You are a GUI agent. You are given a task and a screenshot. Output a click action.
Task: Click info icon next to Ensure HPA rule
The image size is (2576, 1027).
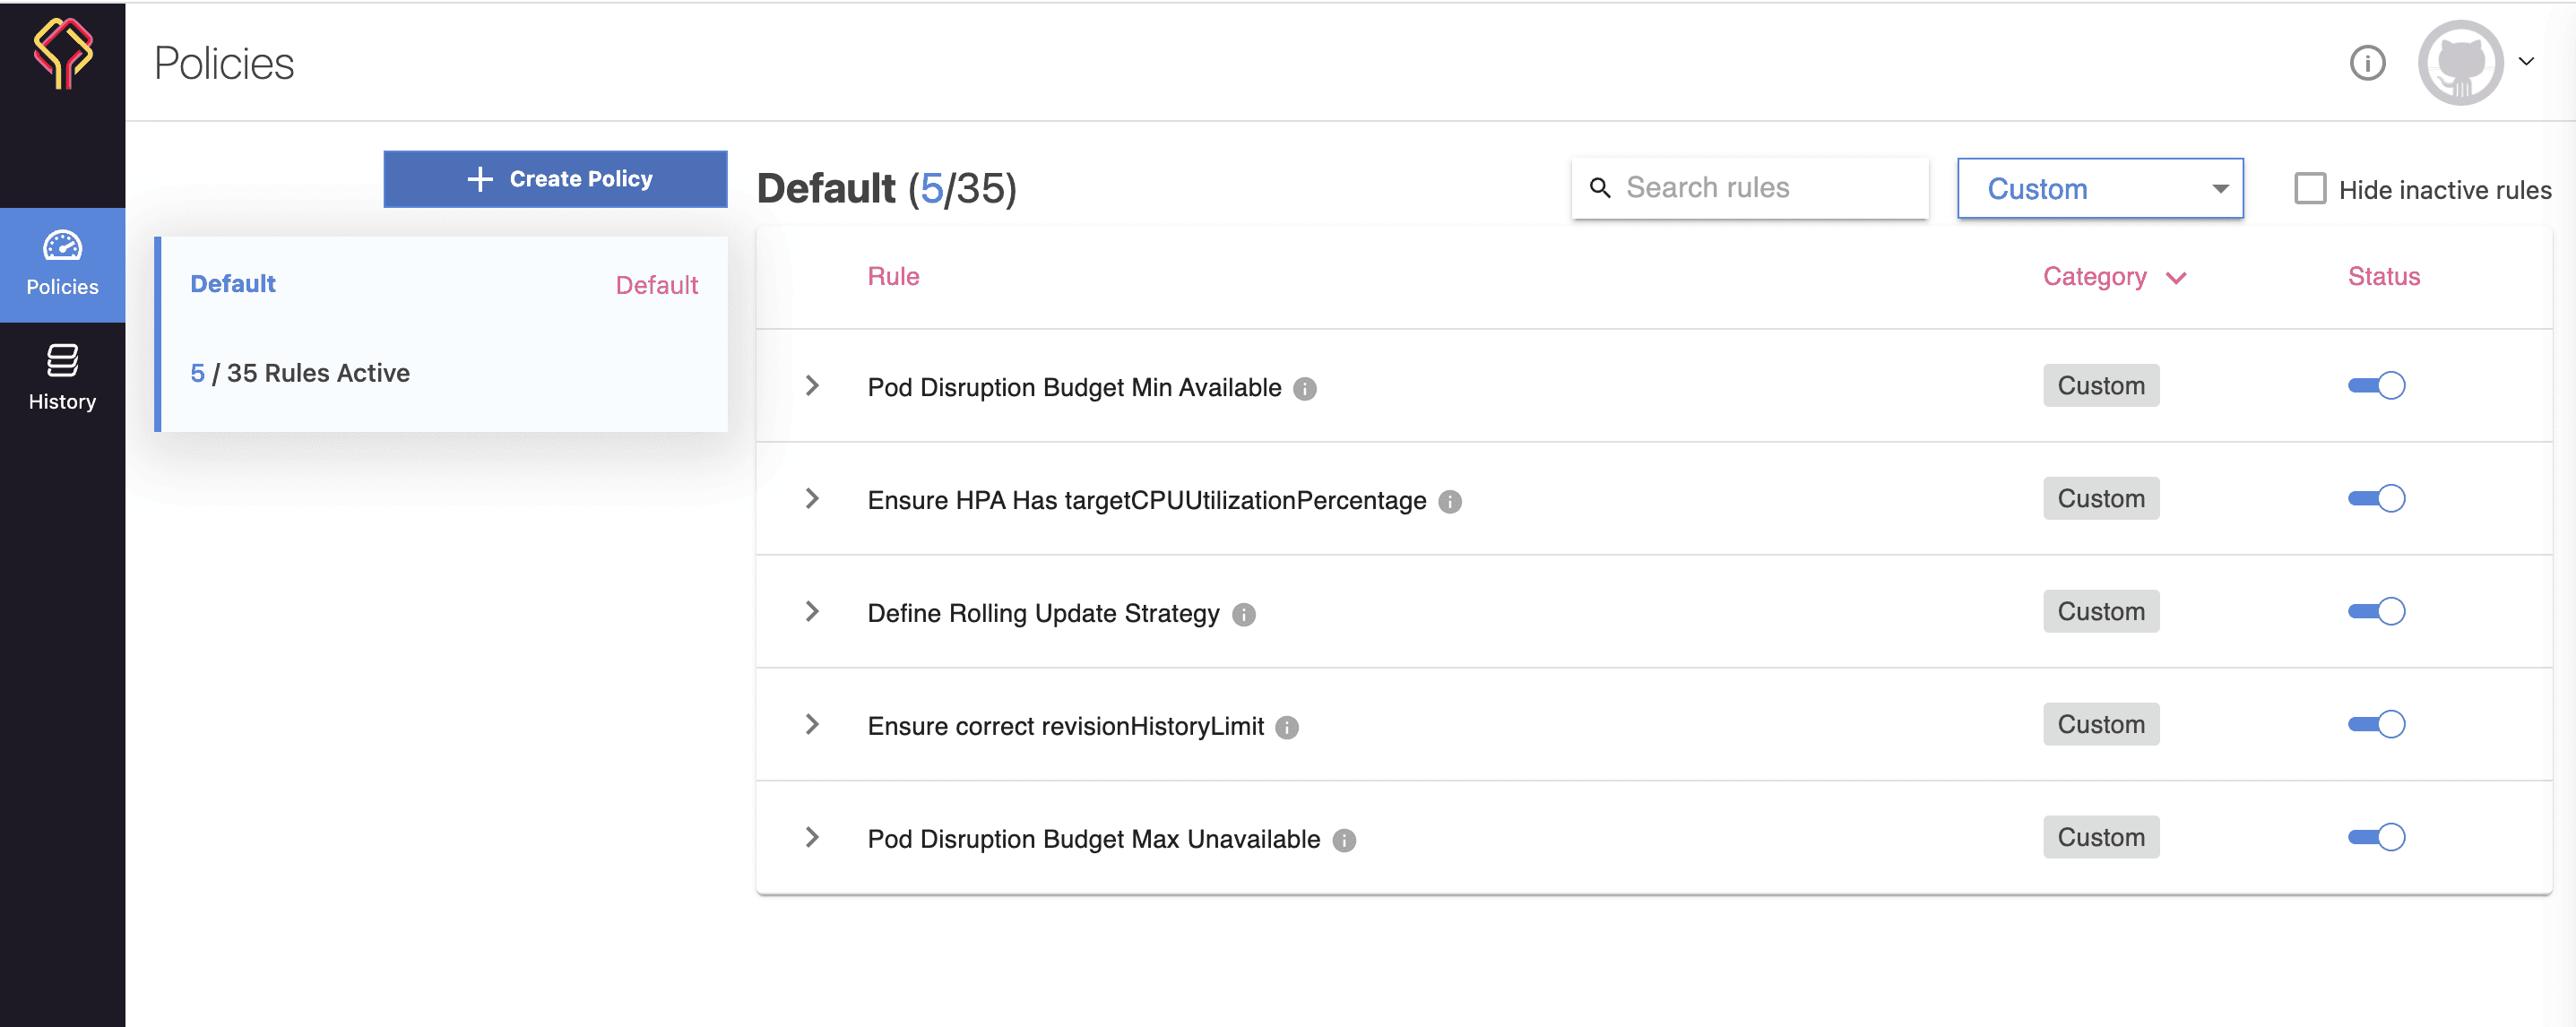tap(1449, 502)
